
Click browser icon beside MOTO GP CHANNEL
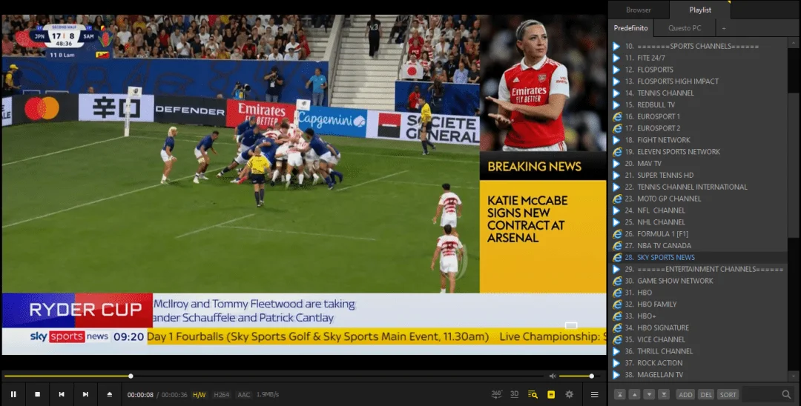(617, 199)
